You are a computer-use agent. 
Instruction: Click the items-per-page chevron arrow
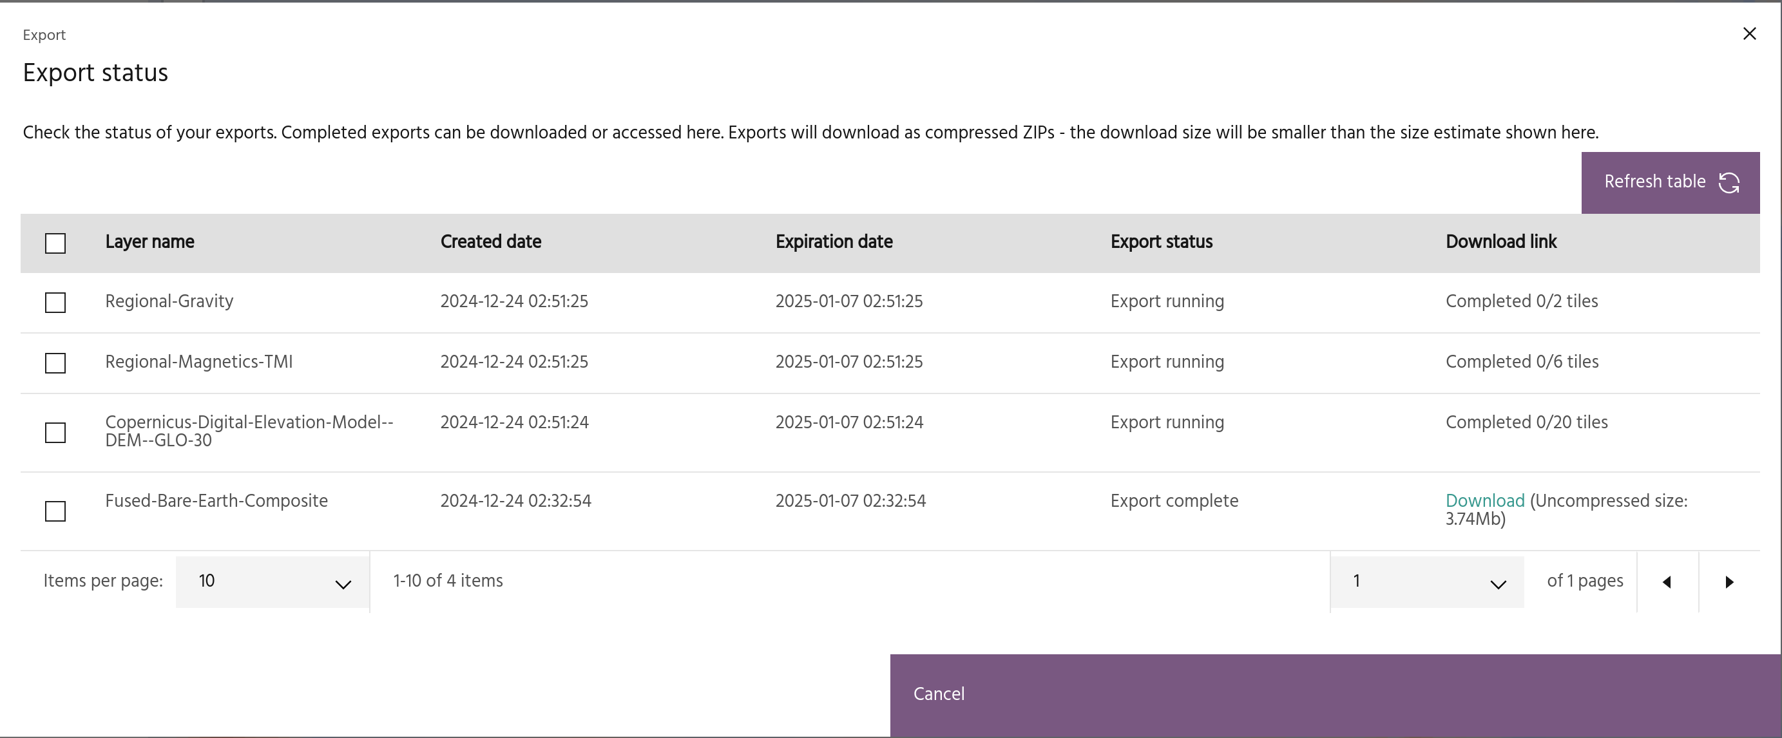click(x=343, y=585)
